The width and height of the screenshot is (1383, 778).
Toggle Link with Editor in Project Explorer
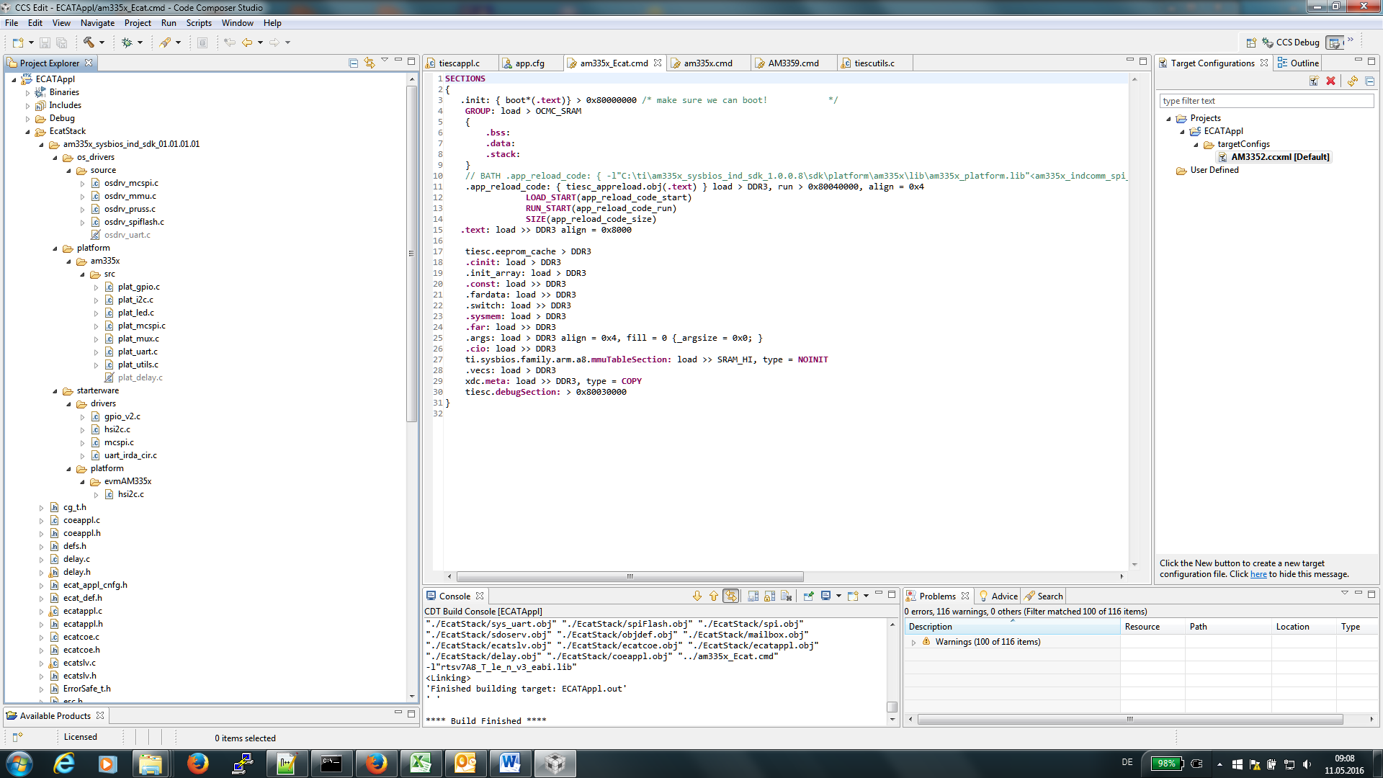(370, 63)
